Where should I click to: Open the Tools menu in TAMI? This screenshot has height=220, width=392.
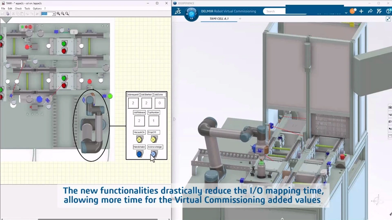pyautogui.click(x=27, y=9)
